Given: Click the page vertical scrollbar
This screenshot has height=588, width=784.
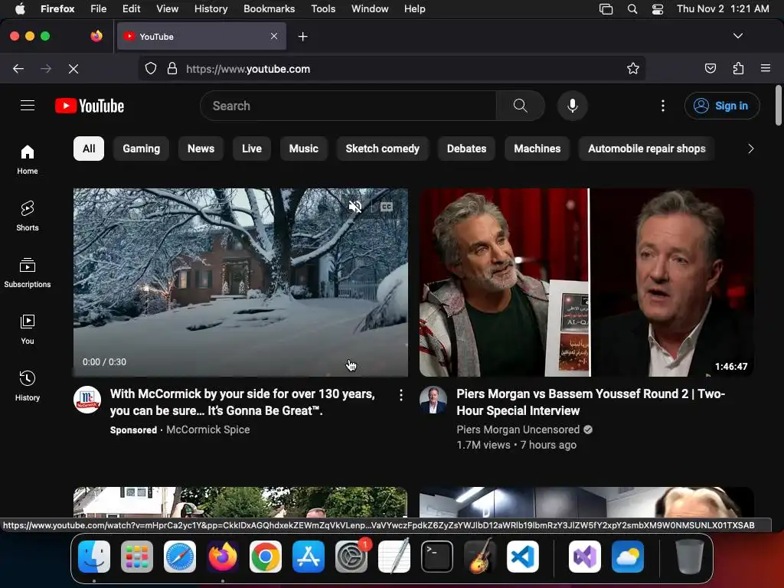Looking at the screenshot, I should [x=778, y=106].
